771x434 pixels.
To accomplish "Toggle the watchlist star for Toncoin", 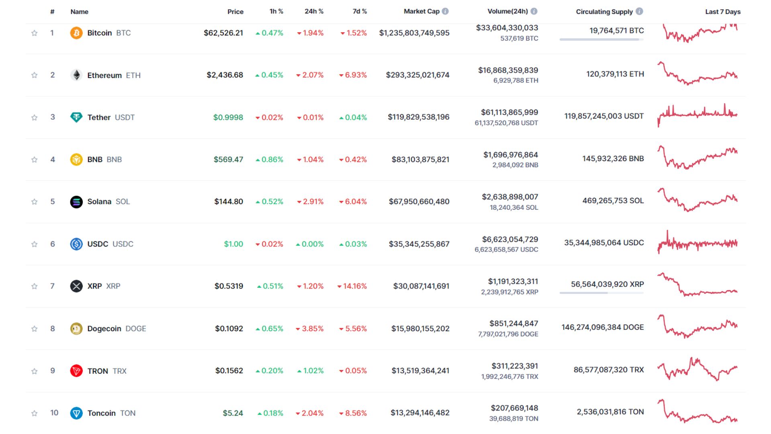I will click(34, 413).
